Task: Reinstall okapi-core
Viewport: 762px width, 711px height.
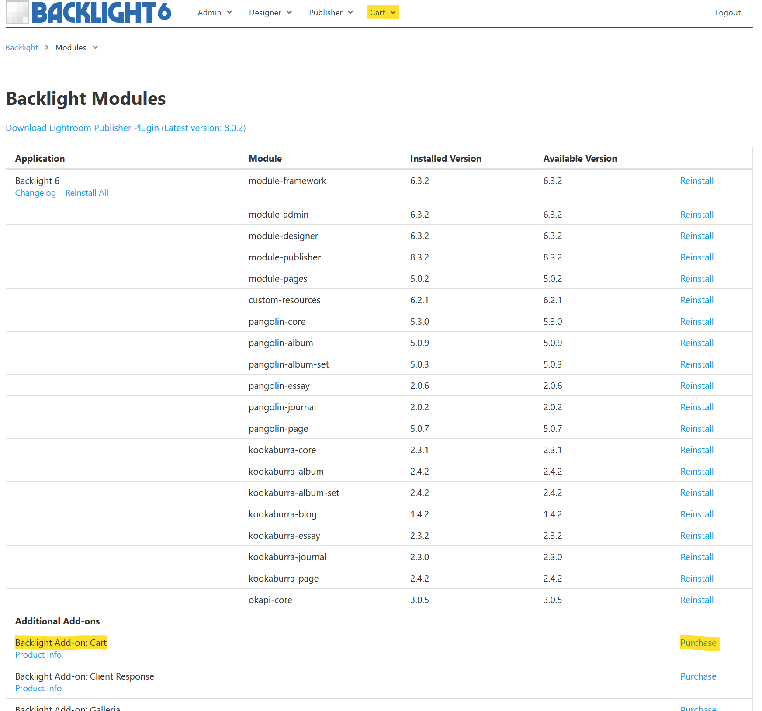Action: coord(697,600)
